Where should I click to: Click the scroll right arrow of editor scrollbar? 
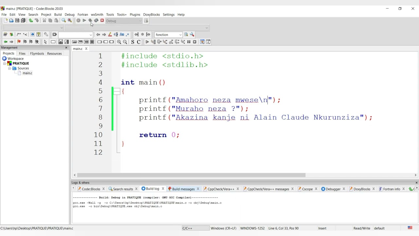click(416, 175)
